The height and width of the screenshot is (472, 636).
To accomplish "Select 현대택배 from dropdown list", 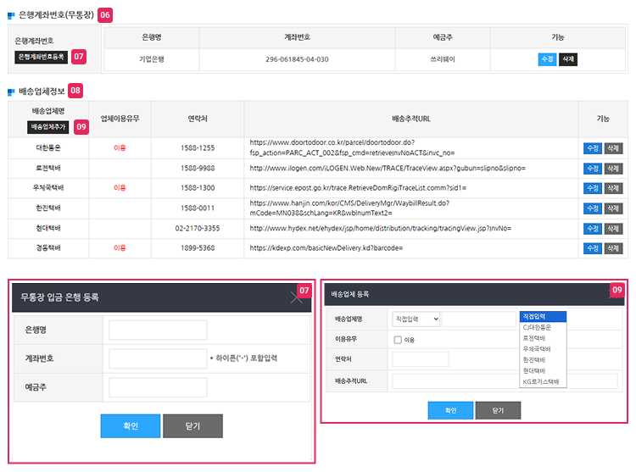I will click(x=543, y=370).
